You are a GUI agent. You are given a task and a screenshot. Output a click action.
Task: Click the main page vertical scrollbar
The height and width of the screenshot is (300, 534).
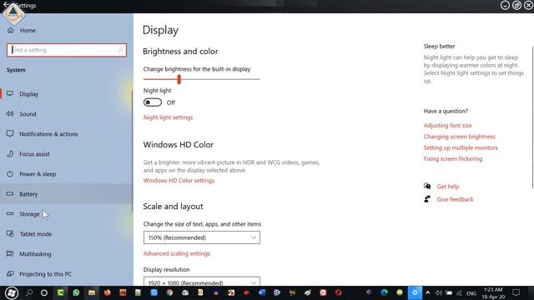[532, 117]
